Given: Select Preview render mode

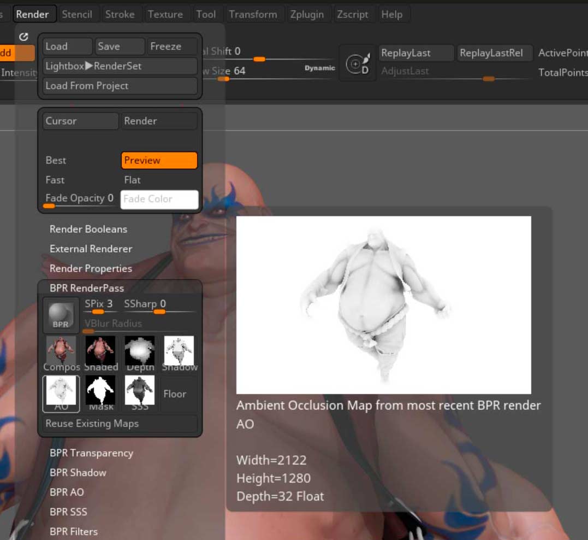Looking at the screenshot, I should (159, 160).
